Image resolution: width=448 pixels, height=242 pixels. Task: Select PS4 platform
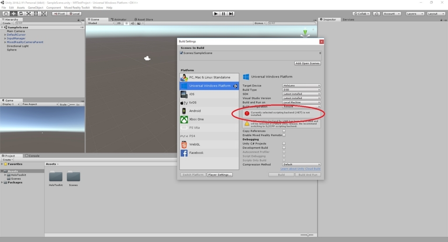click(209, 136)
